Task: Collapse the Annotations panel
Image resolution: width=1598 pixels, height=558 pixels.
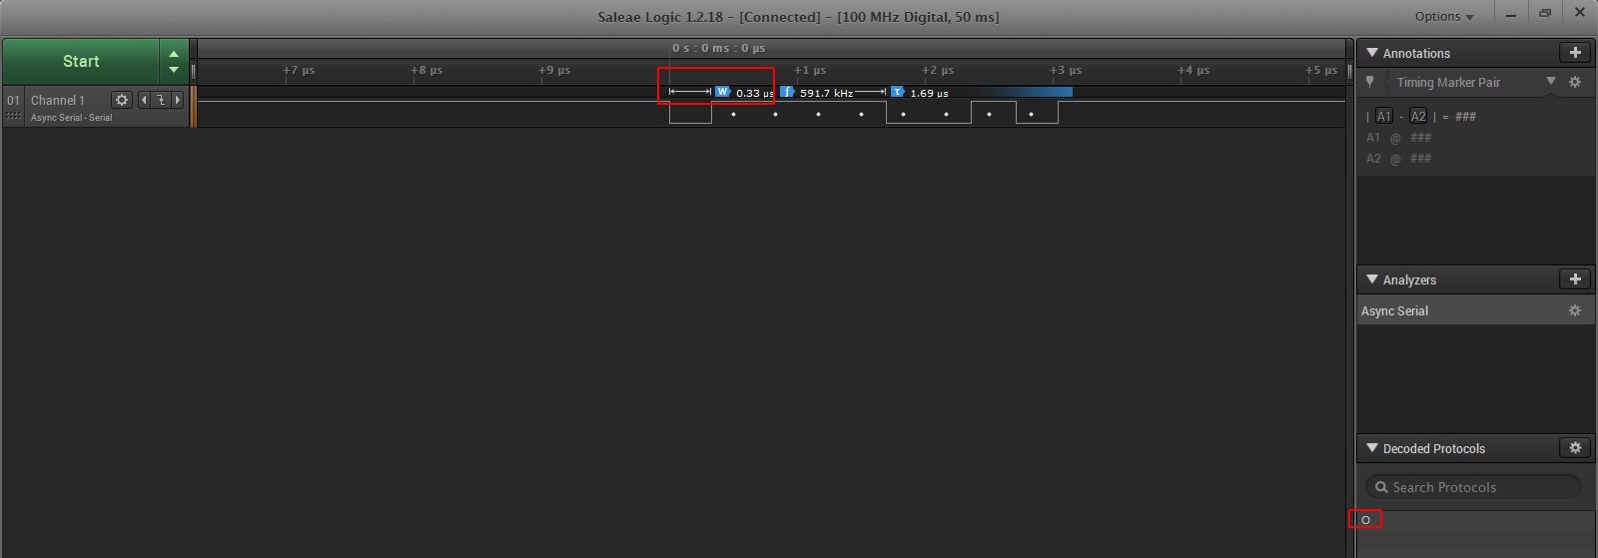Action: (x=1372, y=53)
